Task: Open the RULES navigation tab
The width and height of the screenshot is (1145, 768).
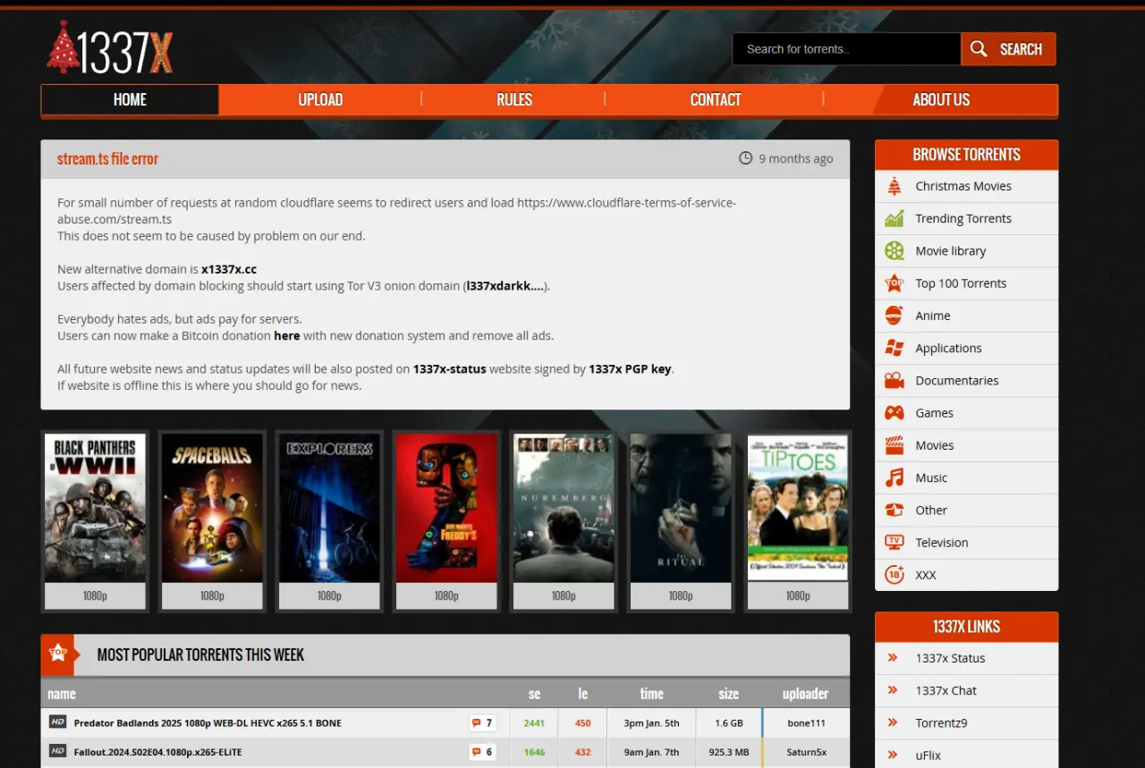Action: 514,100
